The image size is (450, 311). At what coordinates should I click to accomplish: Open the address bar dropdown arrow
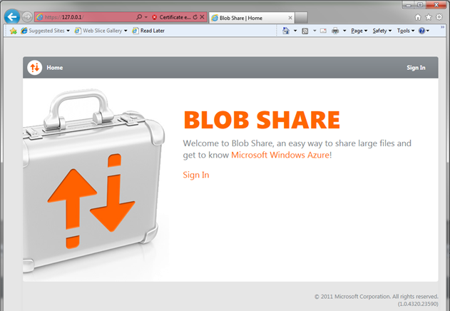[146, 17]
